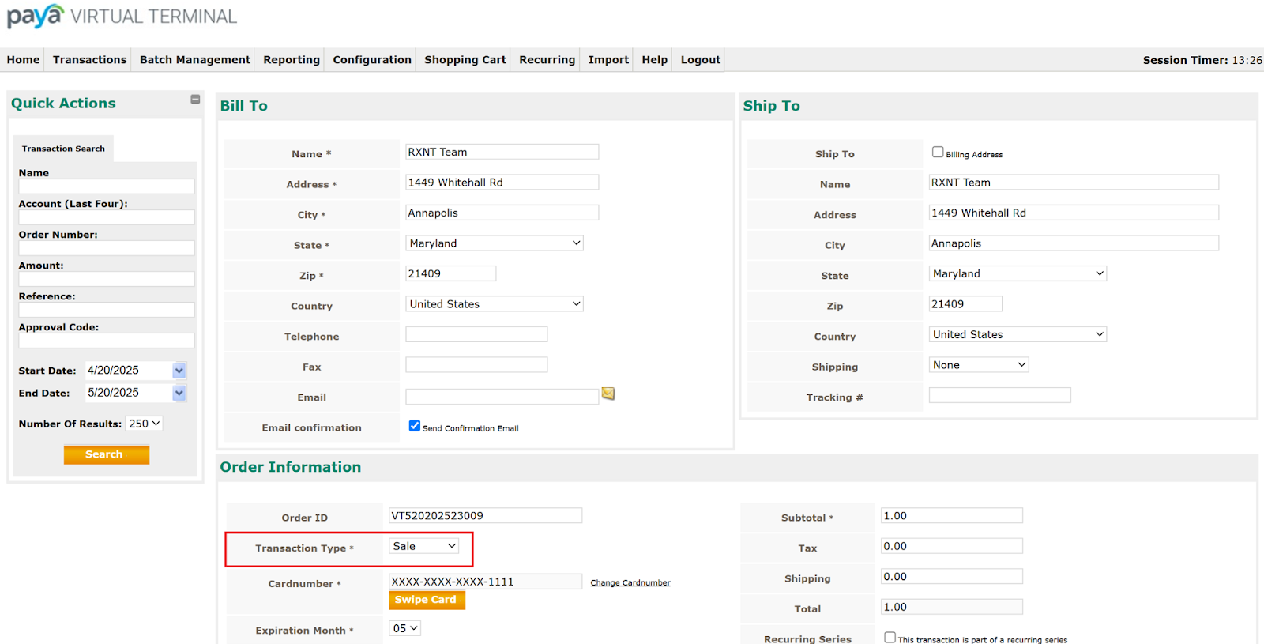Uncheck Send Confirmation Email
The height and width of the screenshot is (644, 1264).
coord(415,426)
